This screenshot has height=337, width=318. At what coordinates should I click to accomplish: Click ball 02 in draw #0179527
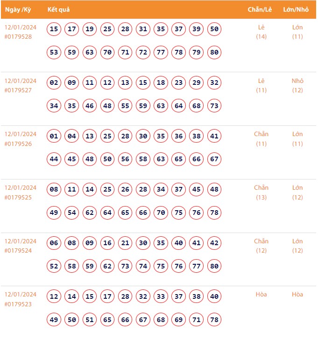54,83
